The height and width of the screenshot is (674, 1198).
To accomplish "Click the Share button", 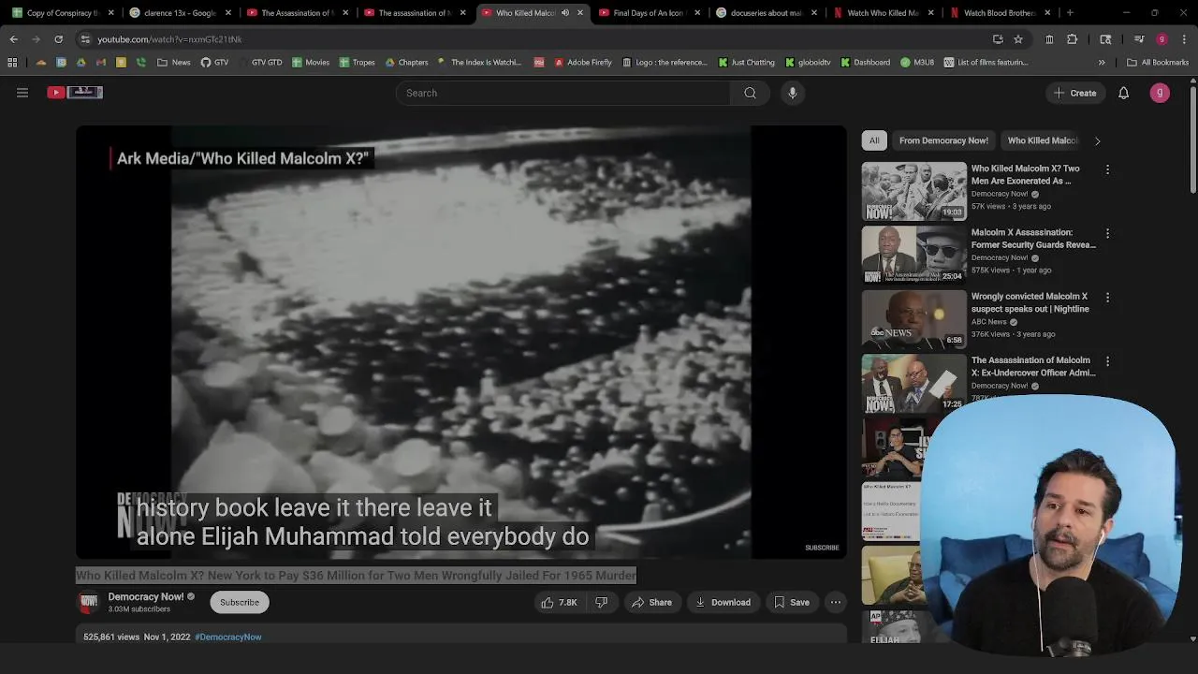I will tap(651, 603).
